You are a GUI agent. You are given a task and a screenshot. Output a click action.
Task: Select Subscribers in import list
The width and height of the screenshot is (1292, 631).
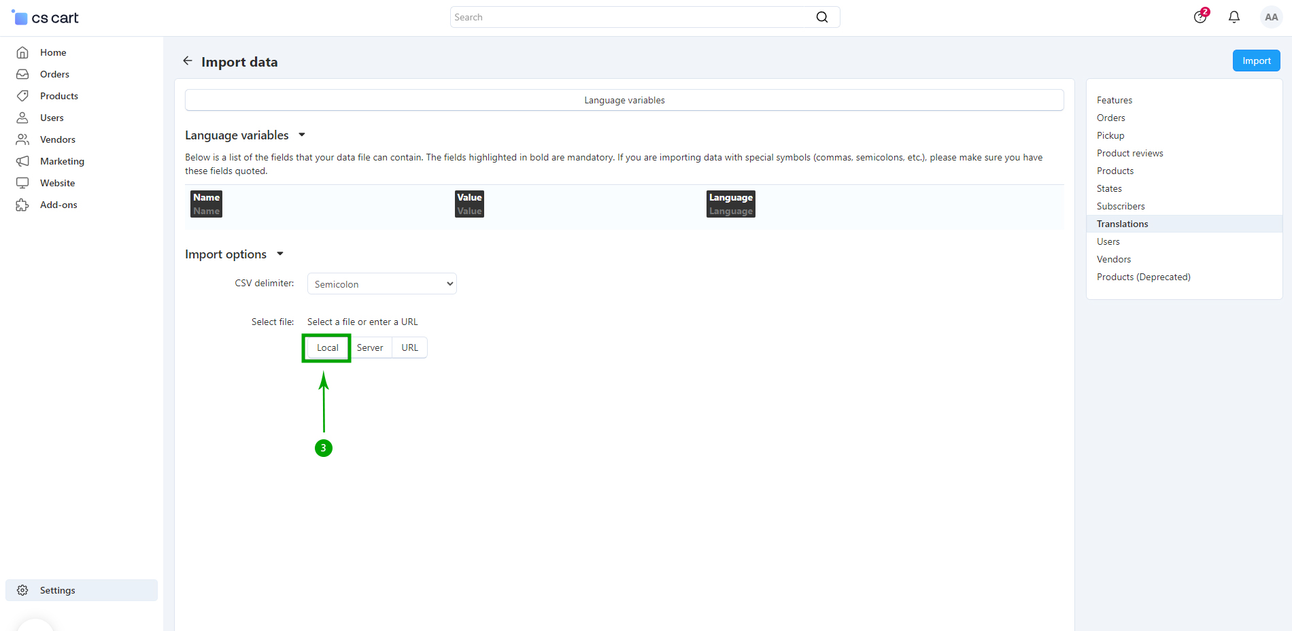tap(1120, 206)
